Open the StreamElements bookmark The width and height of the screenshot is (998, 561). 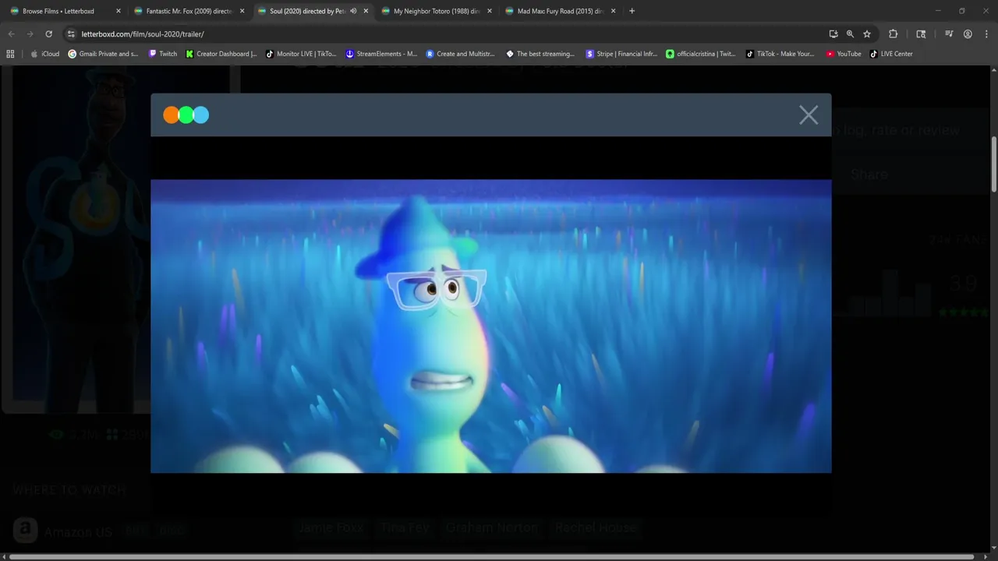click(x=381, y=54)
